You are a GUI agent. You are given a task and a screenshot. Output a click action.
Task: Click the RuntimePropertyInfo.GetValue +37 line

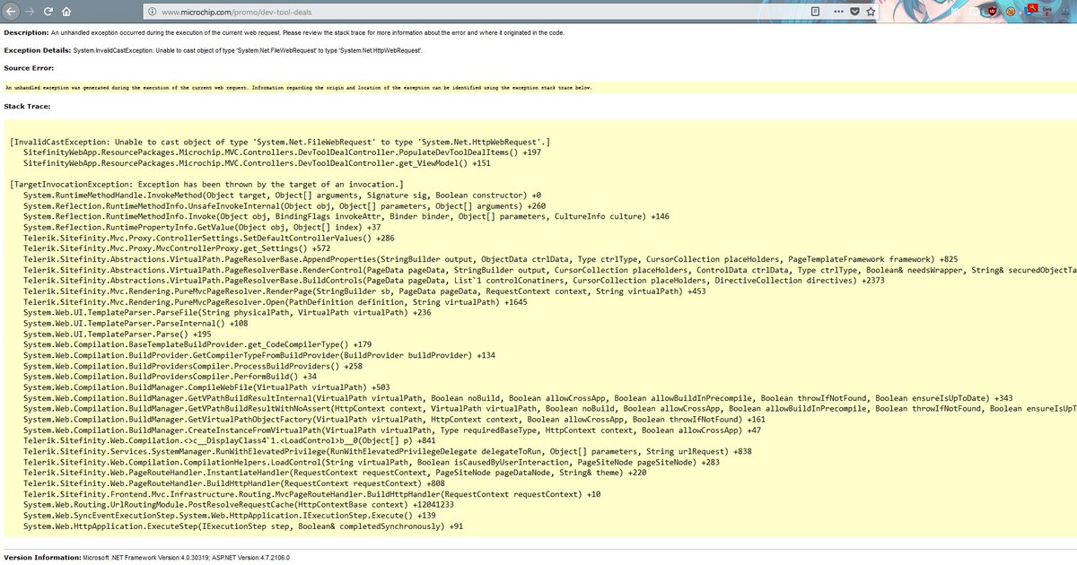[x=203, y=227]
